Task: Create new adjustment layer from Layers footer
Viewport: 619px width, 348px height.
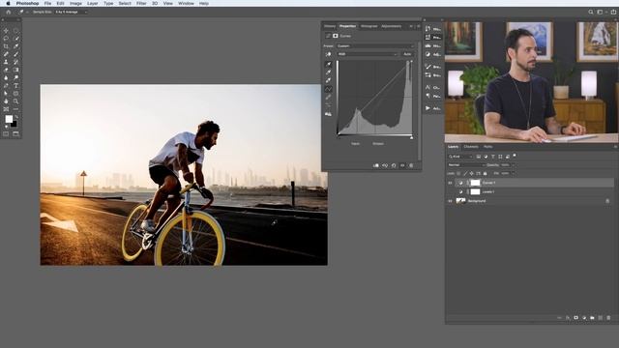Action: (x=584, y=318)
